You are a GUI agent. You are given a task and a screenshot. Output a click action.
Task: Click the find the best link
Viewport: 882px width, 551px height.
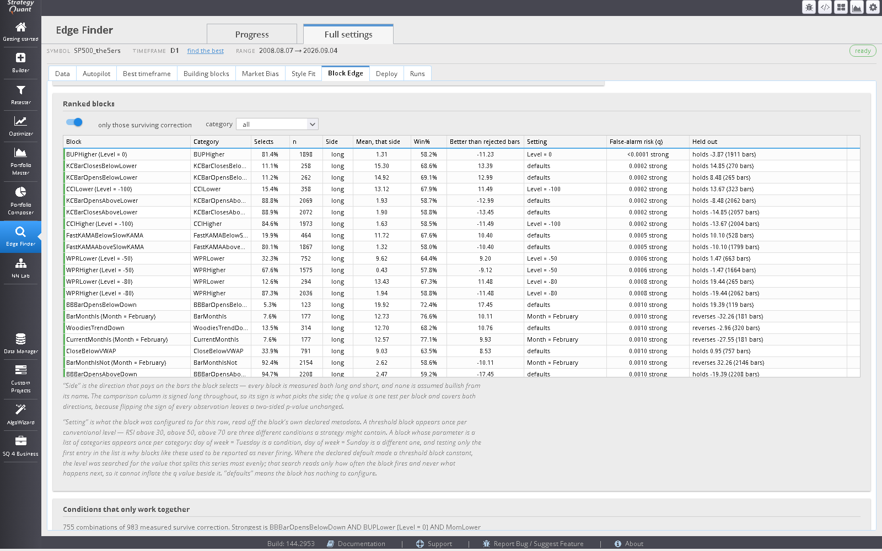click(x=205, y=51)
